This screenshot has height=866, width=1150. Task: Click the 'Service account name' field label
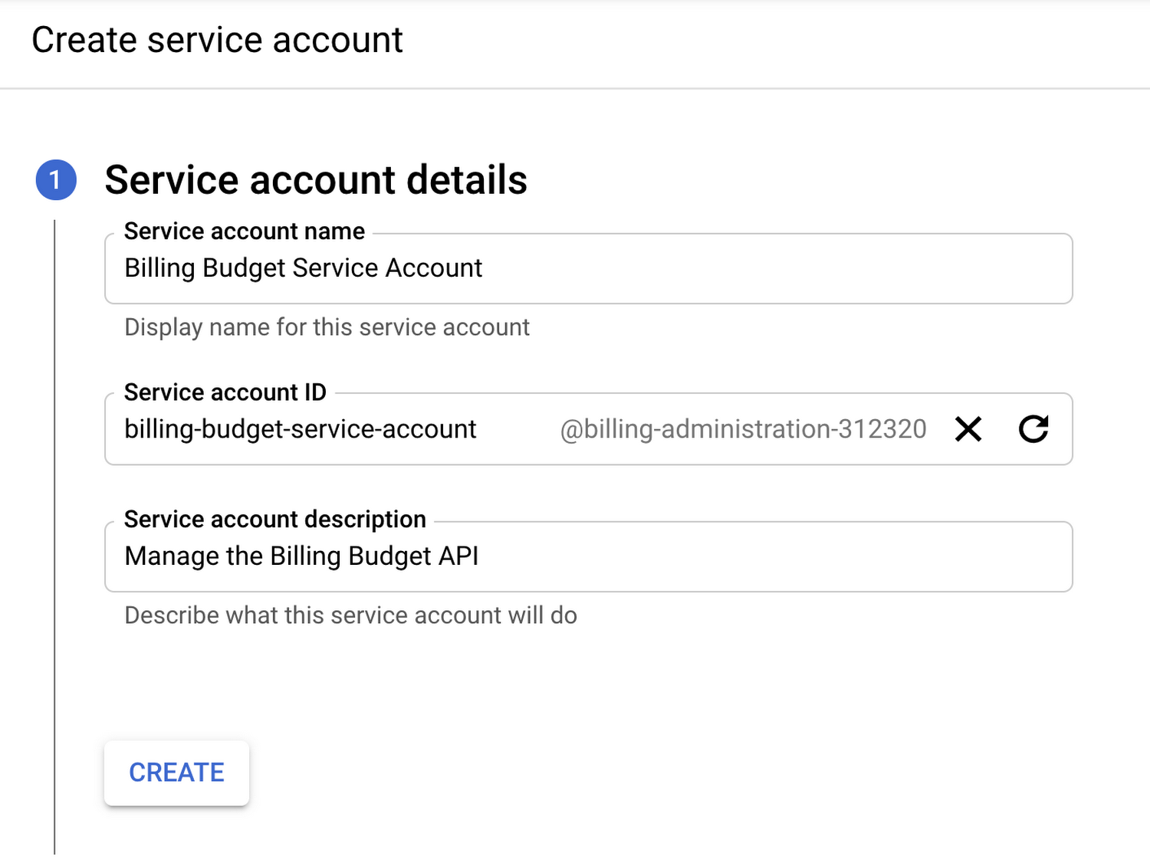click(244, 231)
